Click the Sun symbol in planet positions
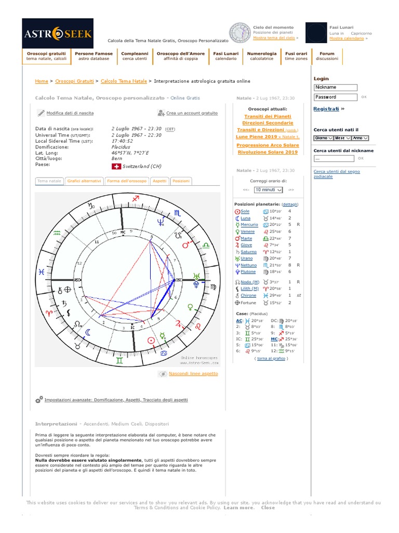The width and height of the screenshot is (399, 533). [x=237, y=211]
